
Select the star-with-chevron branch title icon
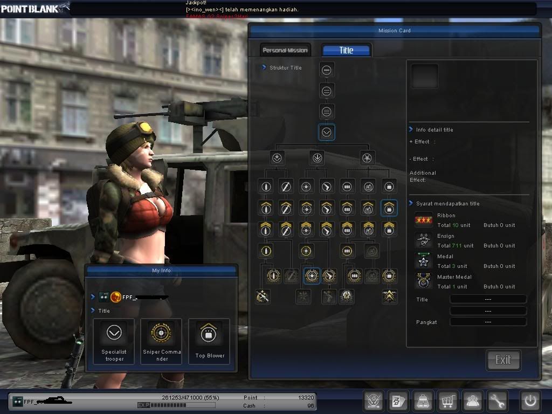pos(277,158)
